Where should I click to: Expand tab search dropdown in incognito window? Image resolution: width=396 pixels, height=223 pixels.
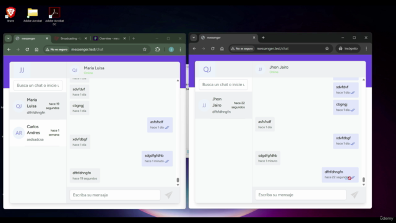[x=194, y=38]
